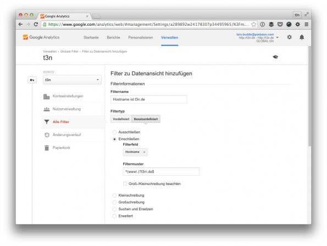Image resolution: width=327 pixels, height=246 pixels.
Task: Click the Nutzerverwaltung people icon
Action: click(47, 109)
